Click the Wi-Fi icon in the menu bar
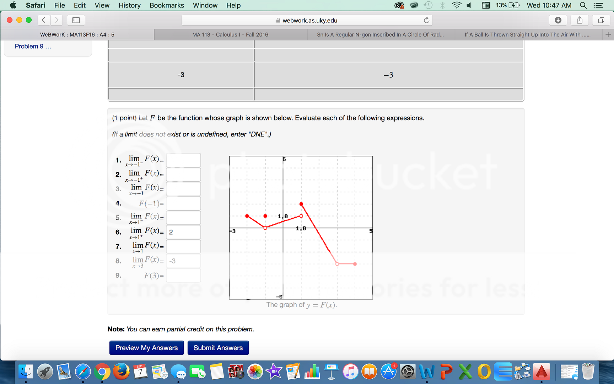 click(456, 5)
